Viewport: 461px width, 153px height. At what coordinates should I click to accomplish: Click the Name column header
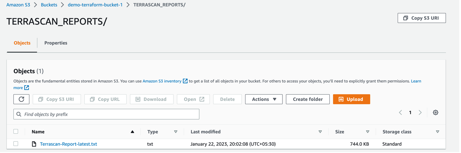38,132
